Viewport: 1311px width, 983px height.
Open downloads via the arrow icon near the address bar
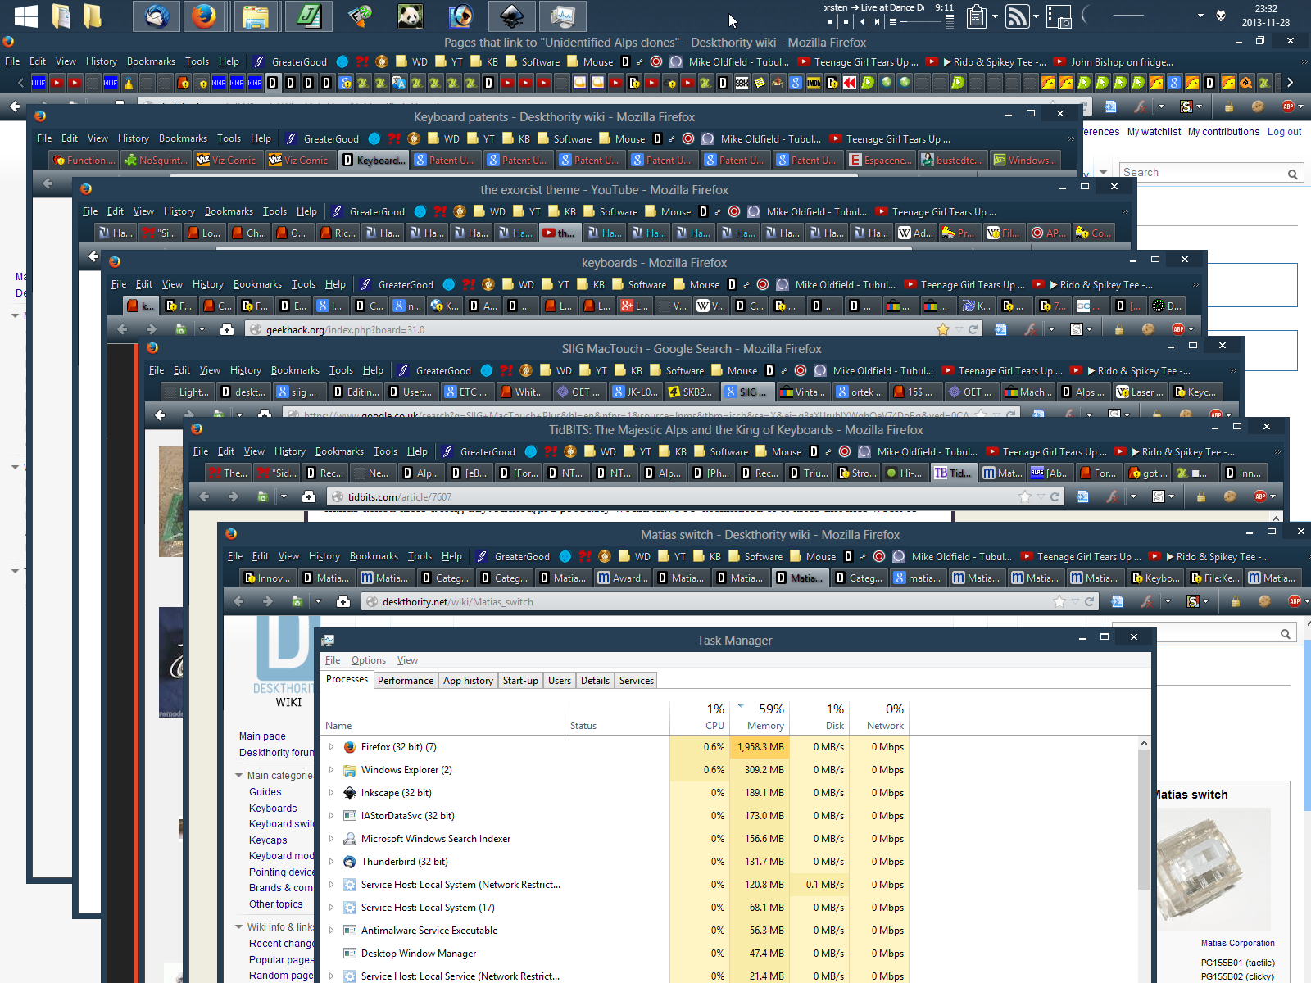(x=319, y=601)
